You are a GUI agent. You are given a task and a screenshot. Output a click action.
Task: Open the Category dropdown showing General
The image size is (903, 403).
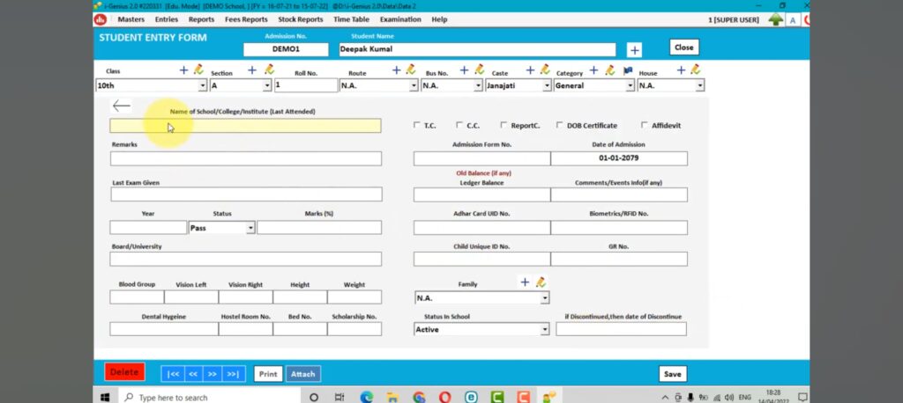(630, 86)
